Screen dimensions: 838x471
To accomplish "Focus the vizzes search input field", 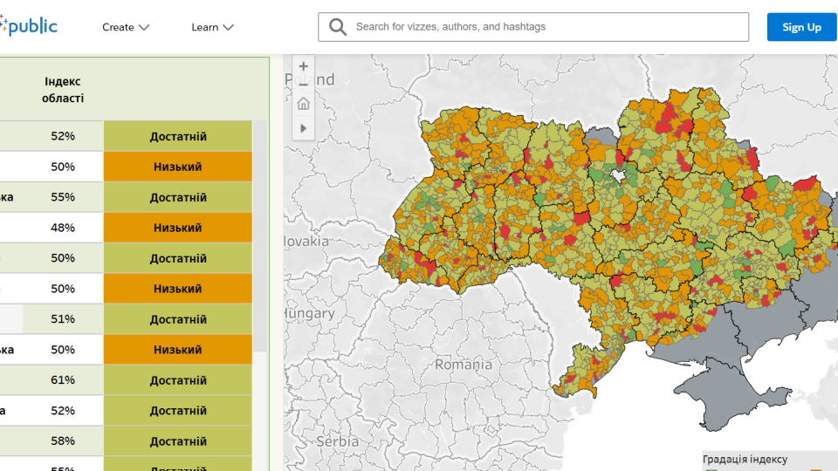I will pos(550,27).
